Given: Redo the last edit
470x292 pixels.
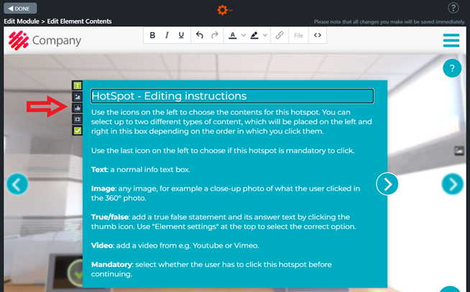Looking at the screenshot, I should [214, 35].
